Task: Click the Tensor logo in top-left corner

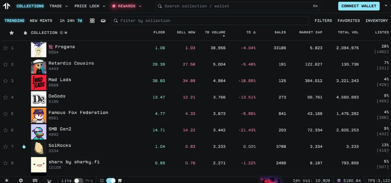Action: pyautogui.click(x=6, y=6)
